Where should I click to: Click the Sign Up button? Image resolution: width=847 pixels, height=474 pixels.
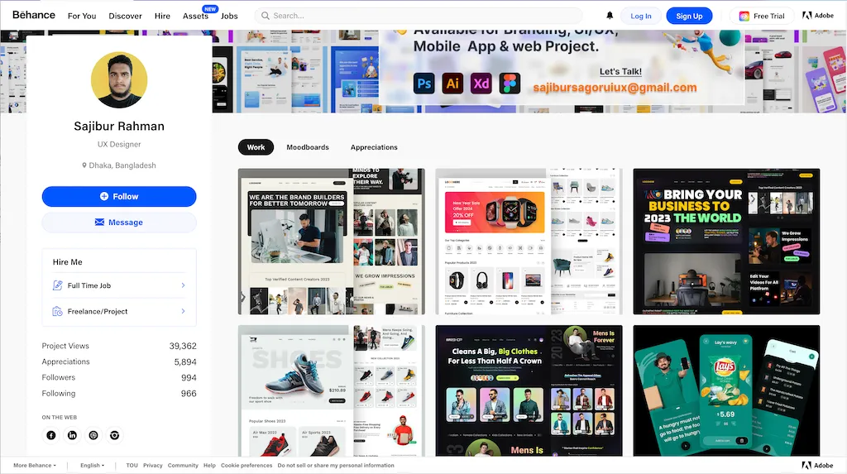click(689, 16)
